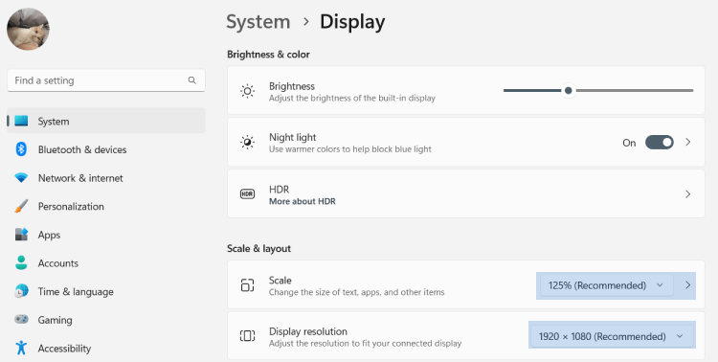718x362 pixels.
Task: Click the Scale icon
Action: [x=247, y=285]
